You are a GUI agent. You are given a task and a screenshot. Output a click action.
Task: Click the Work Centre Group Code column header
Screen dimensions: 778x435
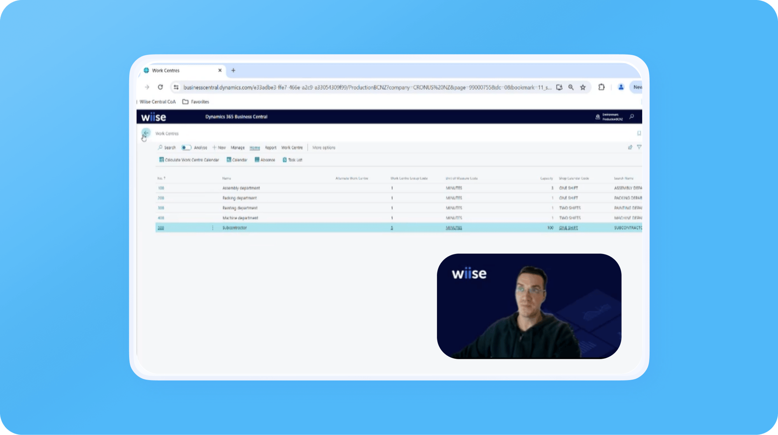tap(409, 178)
